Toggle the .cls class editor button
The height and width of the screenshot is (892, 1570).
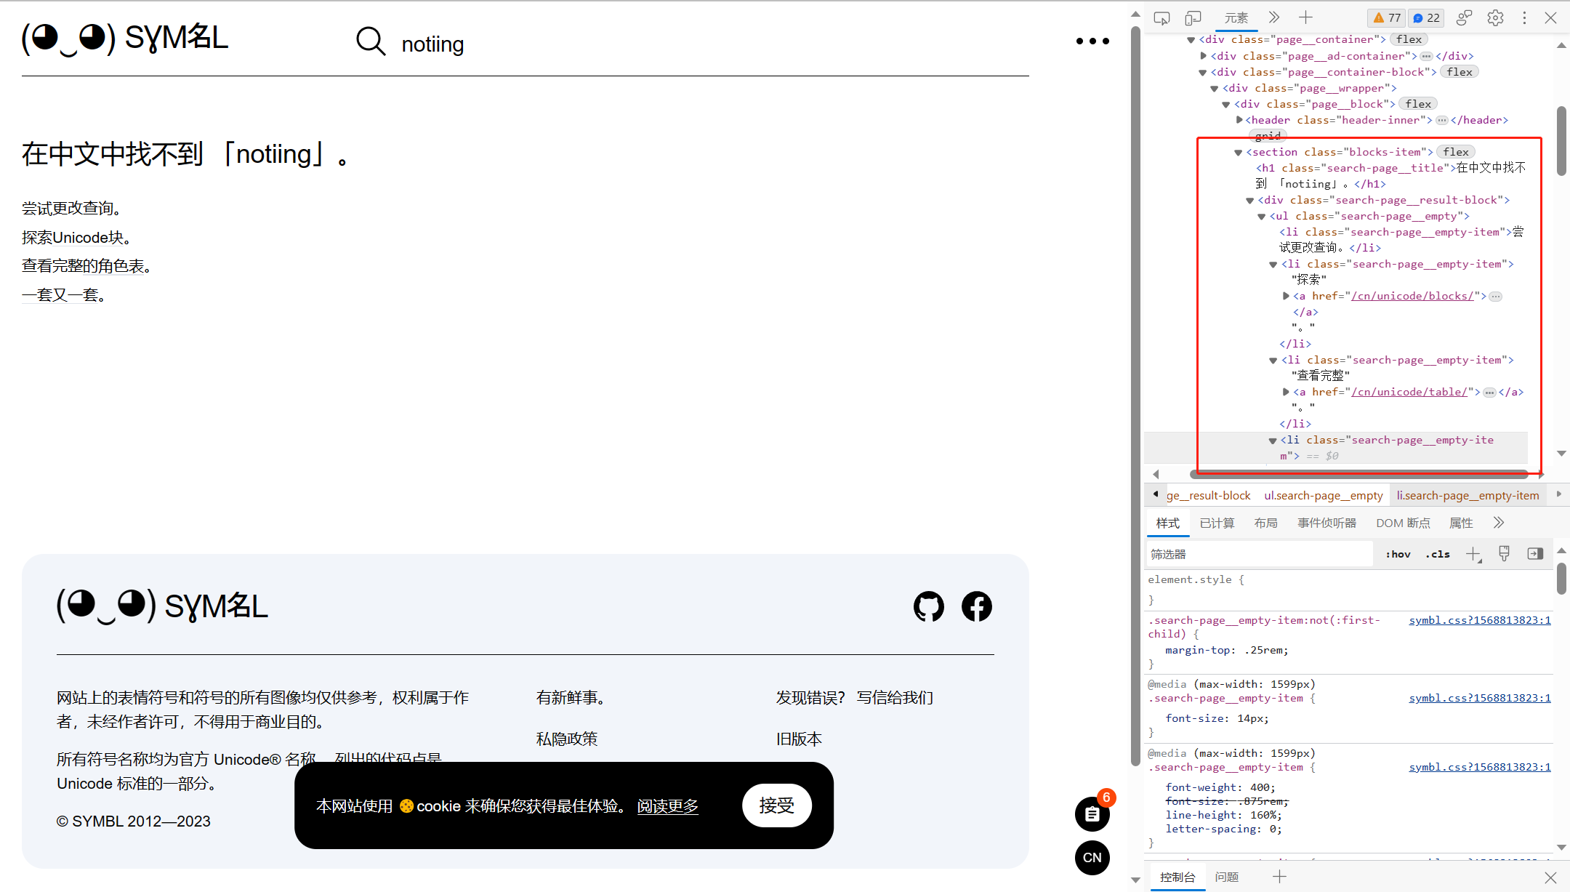point(1438,554)
